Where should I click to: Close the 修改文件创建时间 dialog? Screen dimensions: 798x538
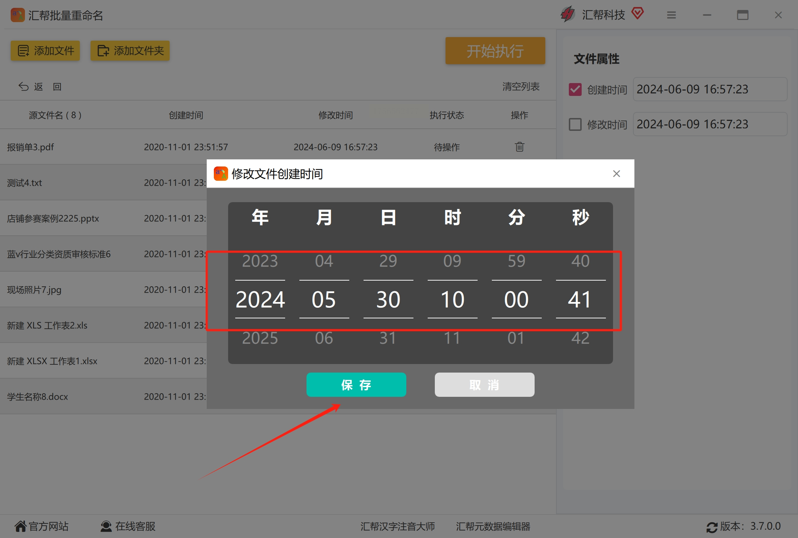[x=616, y=174]
